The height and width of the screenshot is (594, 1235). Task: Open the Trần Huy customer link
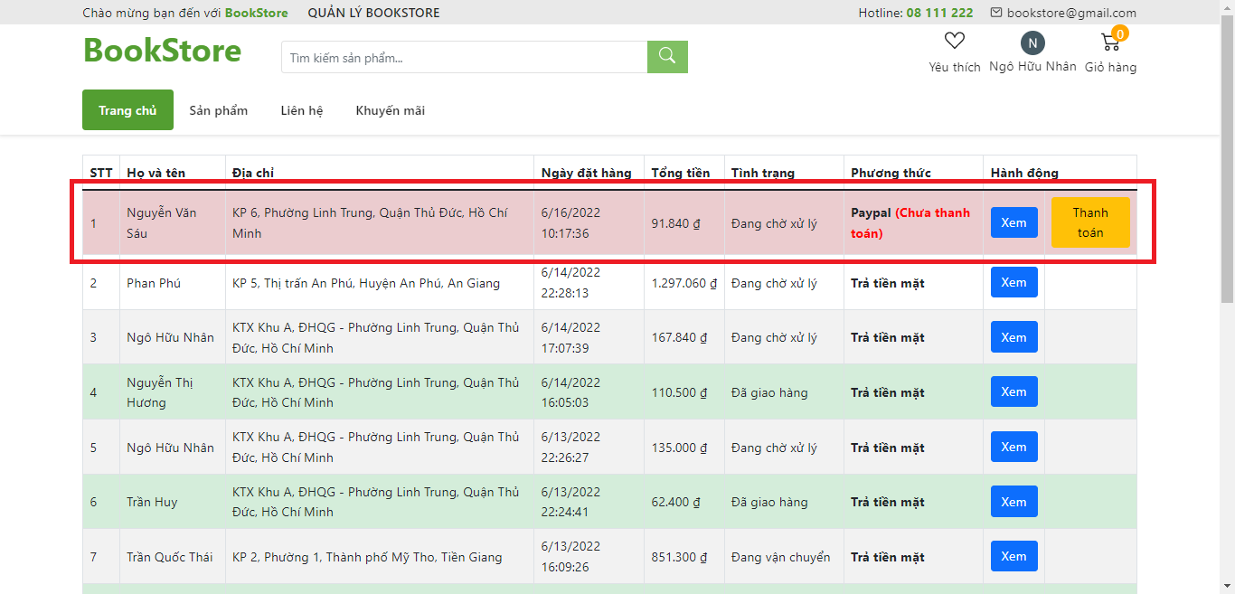pyautogui.click(x=149, y=502)
